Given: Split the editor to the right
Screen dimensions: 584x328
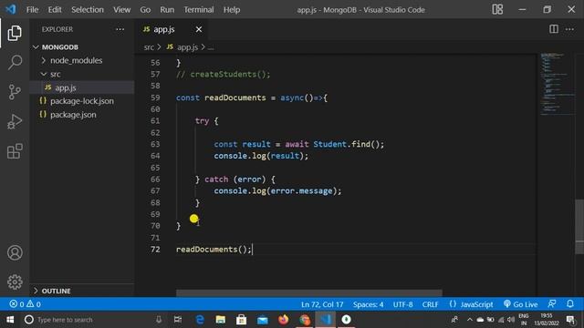Looking at the screenshot, I should click(x=554, y=29).
